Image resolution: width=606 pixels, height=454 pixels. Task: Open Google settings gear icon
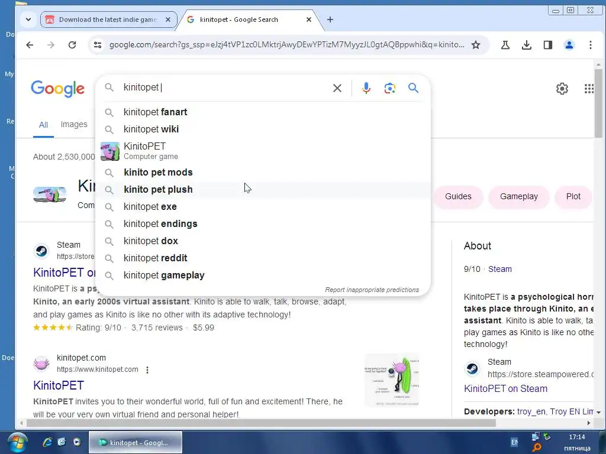[x=562, y=89]
